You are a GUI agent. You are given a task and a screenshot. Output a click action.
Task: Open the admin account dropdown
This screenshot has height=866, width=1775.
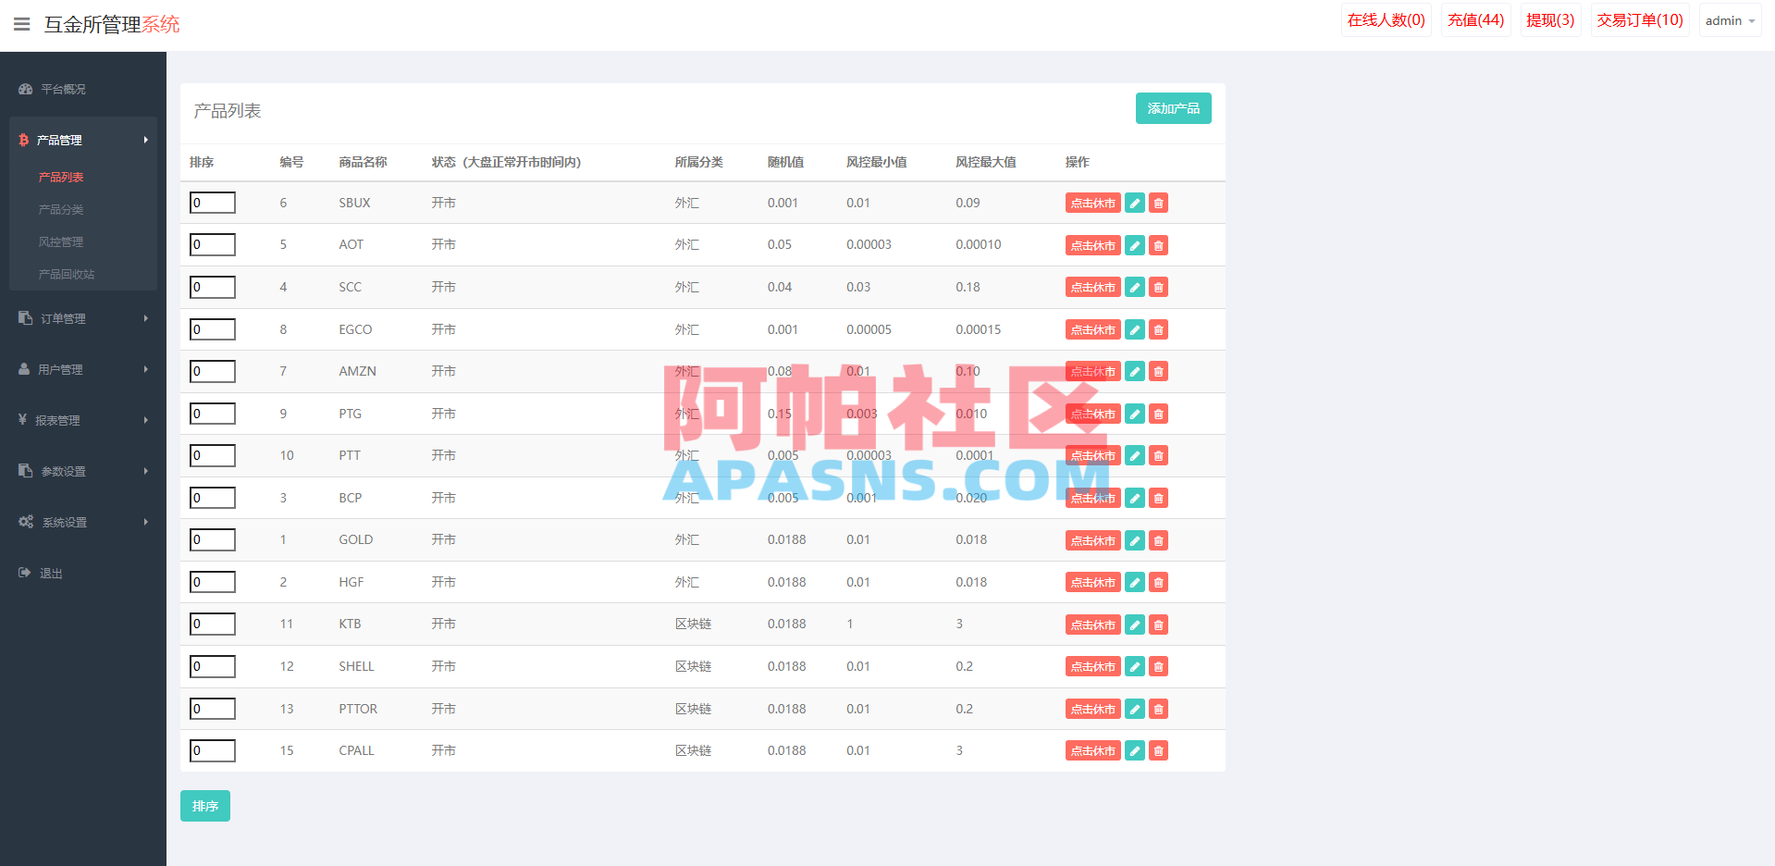[1729, 19]
